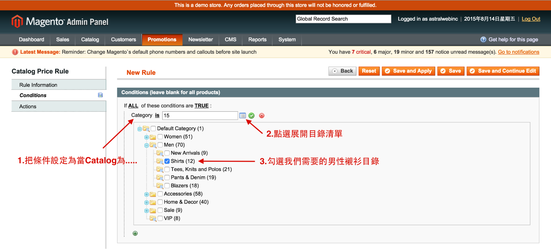Viewport: 551px width, 249px height.
Task: Switch to the Rule Information tab
Action: pos(59,85)
